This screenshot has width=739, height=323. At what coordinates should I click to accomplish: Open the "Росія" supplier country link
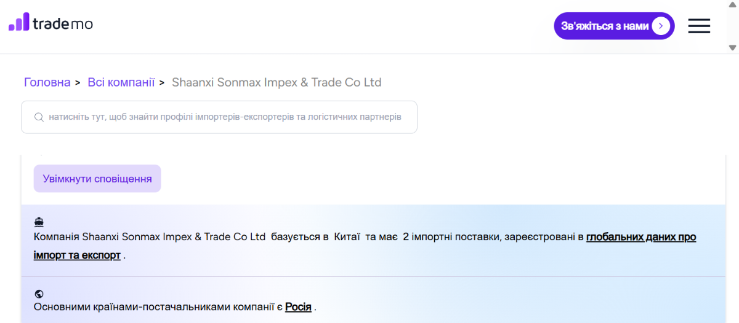click(x=298, y=306)
